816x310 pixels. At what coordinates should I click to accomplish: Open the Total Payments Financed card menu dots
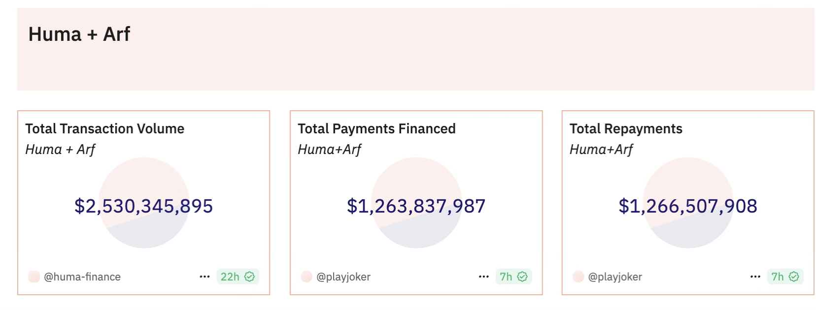coord(483,277)
